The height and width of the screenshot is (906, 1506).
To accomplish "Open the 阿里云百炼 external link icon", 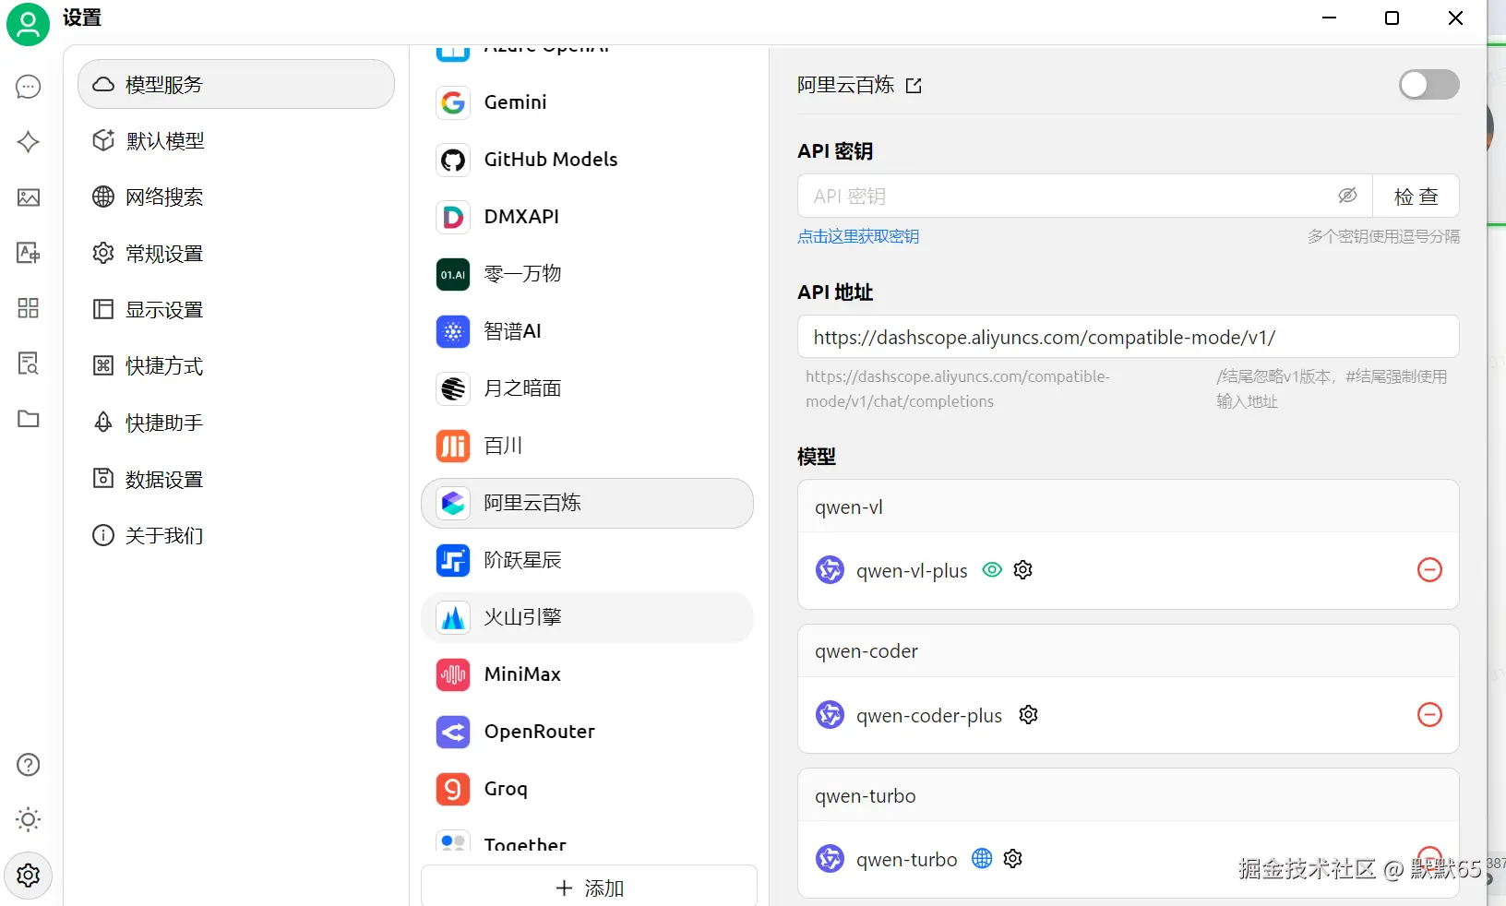I will coord(914,86).
